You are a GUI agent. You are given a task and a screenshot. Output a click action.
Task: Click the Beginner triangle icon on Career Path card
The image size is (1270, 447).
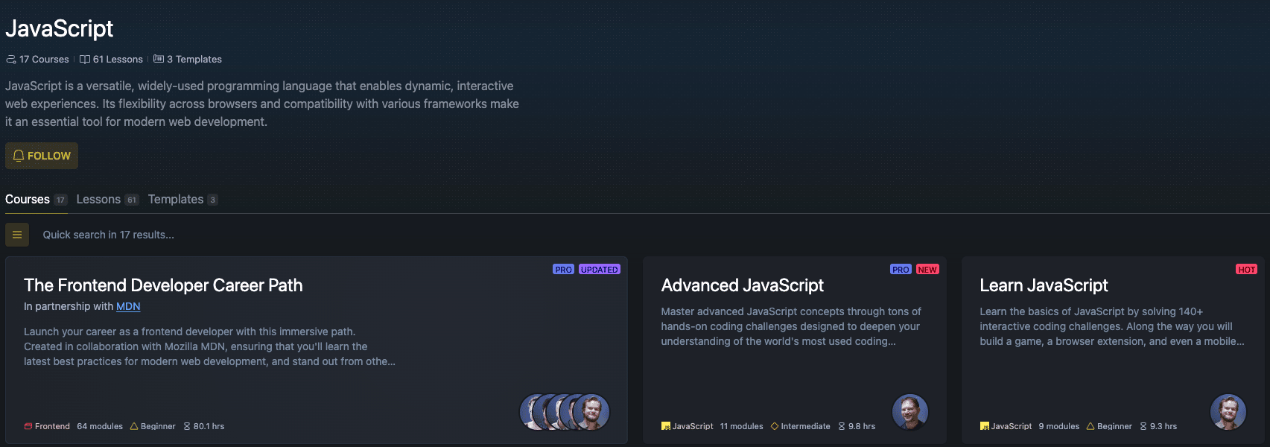tap(134, 426)
